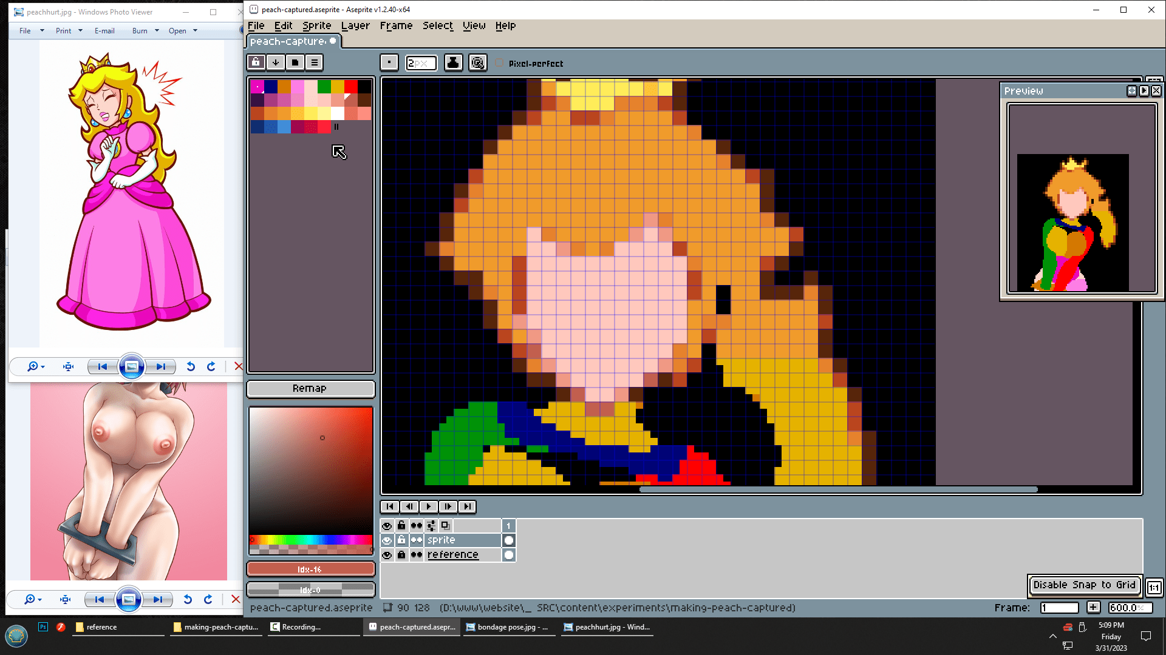Open the Sprite menu

coord(316,25)
